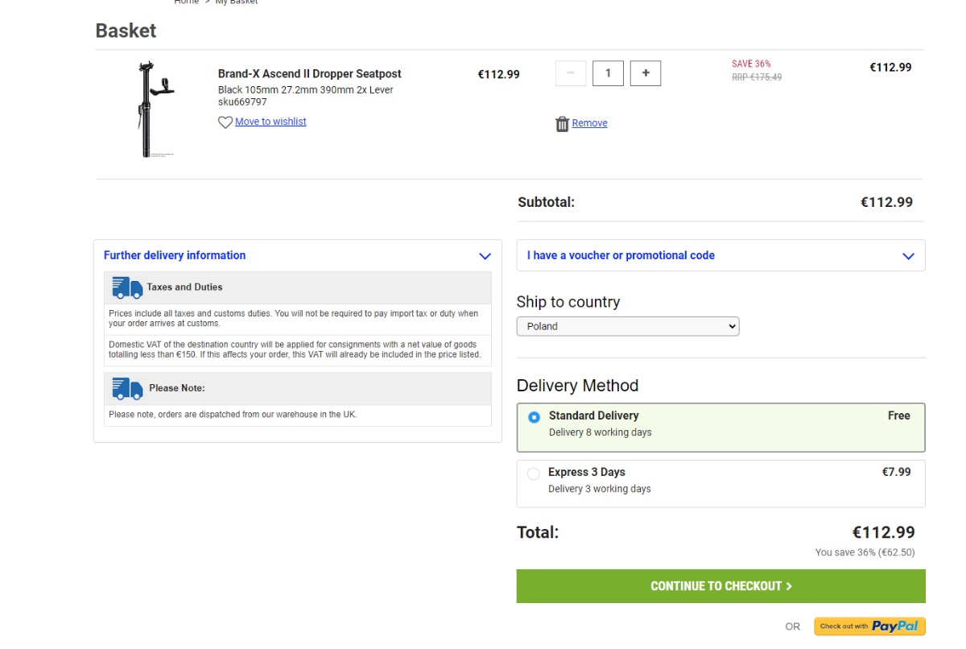Click the Continue to Checkout button

[720, 586]
